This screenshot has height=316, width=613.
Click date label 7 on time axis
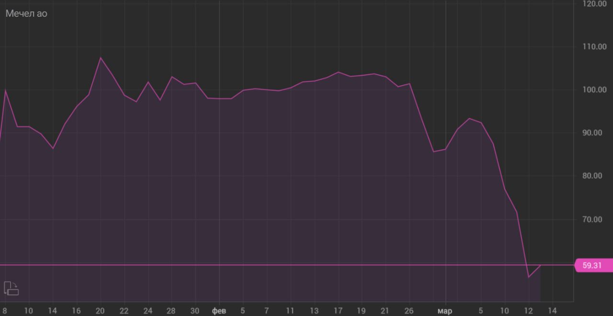pyautogui.click(x=266, y=311)
